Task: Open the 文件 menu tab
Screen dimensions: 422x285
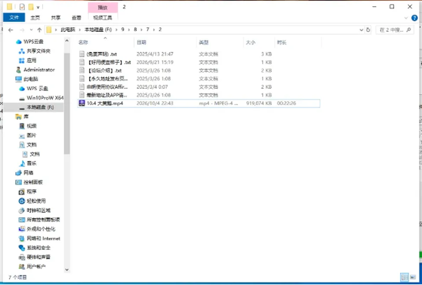Action: [x=14, y=18]
